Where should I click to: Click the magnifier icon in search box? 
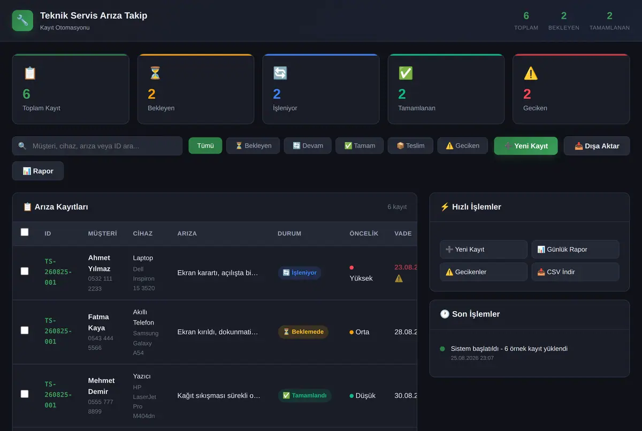(22, 145)
